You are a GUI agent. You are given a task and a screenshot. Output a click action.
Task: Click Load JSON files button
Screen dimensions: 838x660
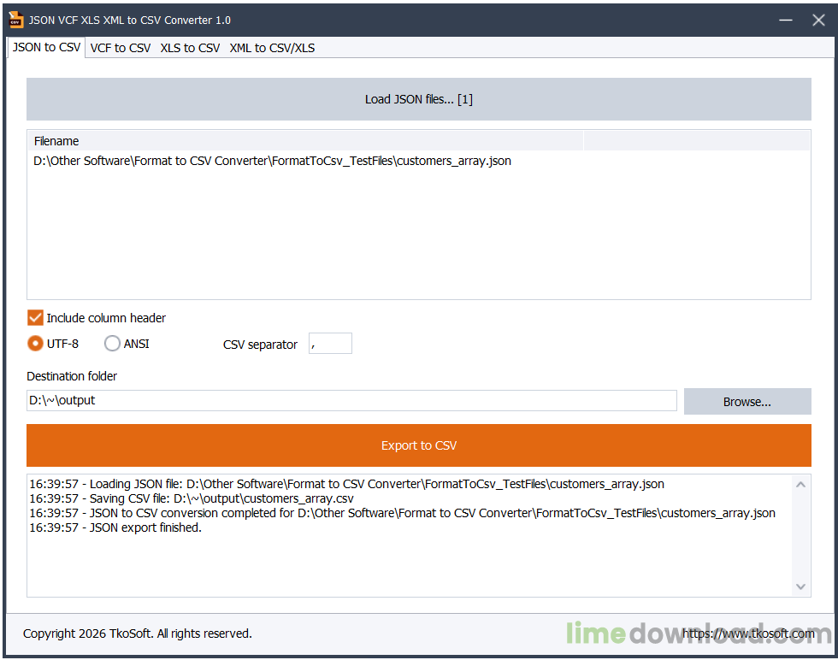(x=418, y=99)
